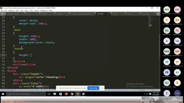
Task: Click the Sublime Text taskbar icon
Action: [78, 94]
